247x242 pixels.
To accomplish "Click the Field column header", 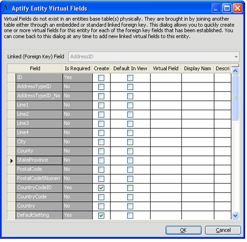I will point(35,68).
